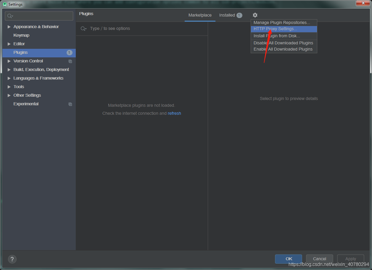The width and height of the screenshot is (372, 270).
Task: Click the OK button
Action: [289, 259]
